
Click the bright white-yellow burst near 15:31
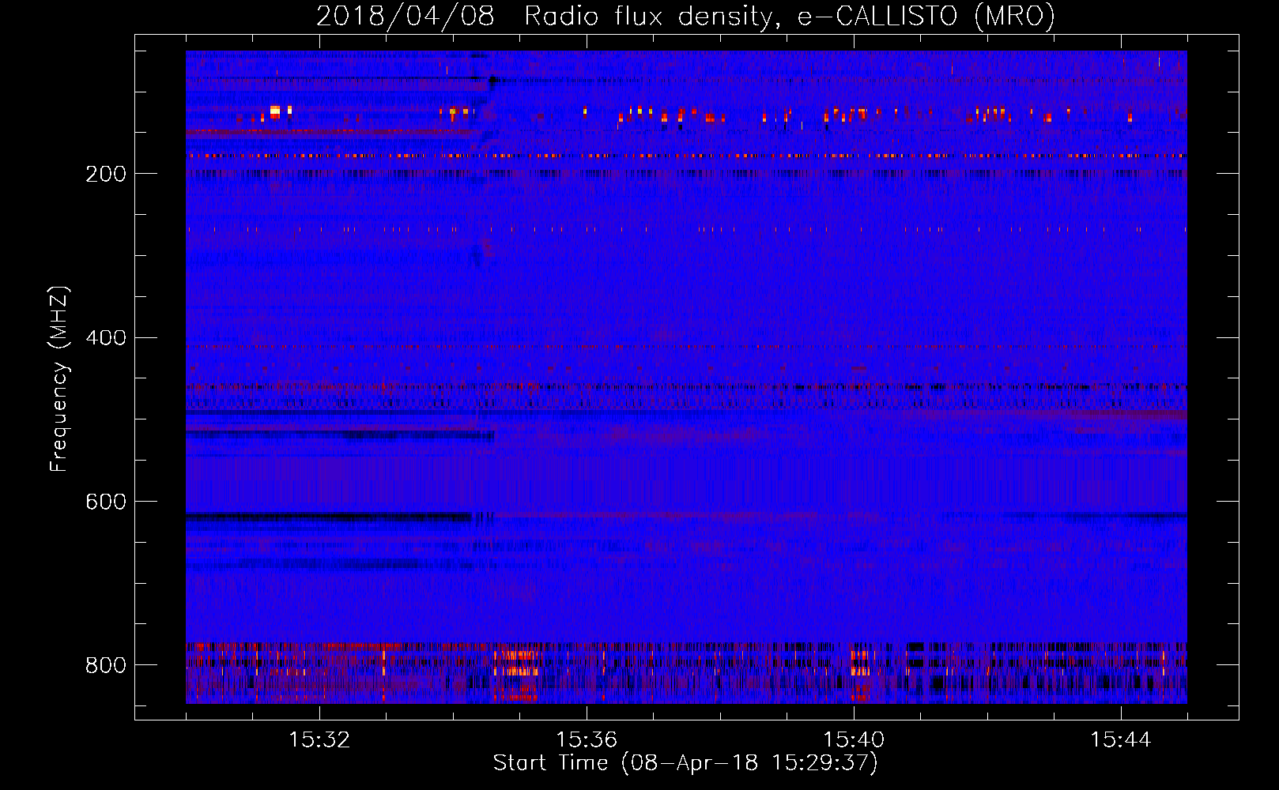(x=275, y=111)
